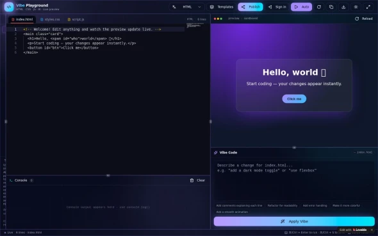
Task: Click the script.js file icon in tab
Action: click(69, 19)
